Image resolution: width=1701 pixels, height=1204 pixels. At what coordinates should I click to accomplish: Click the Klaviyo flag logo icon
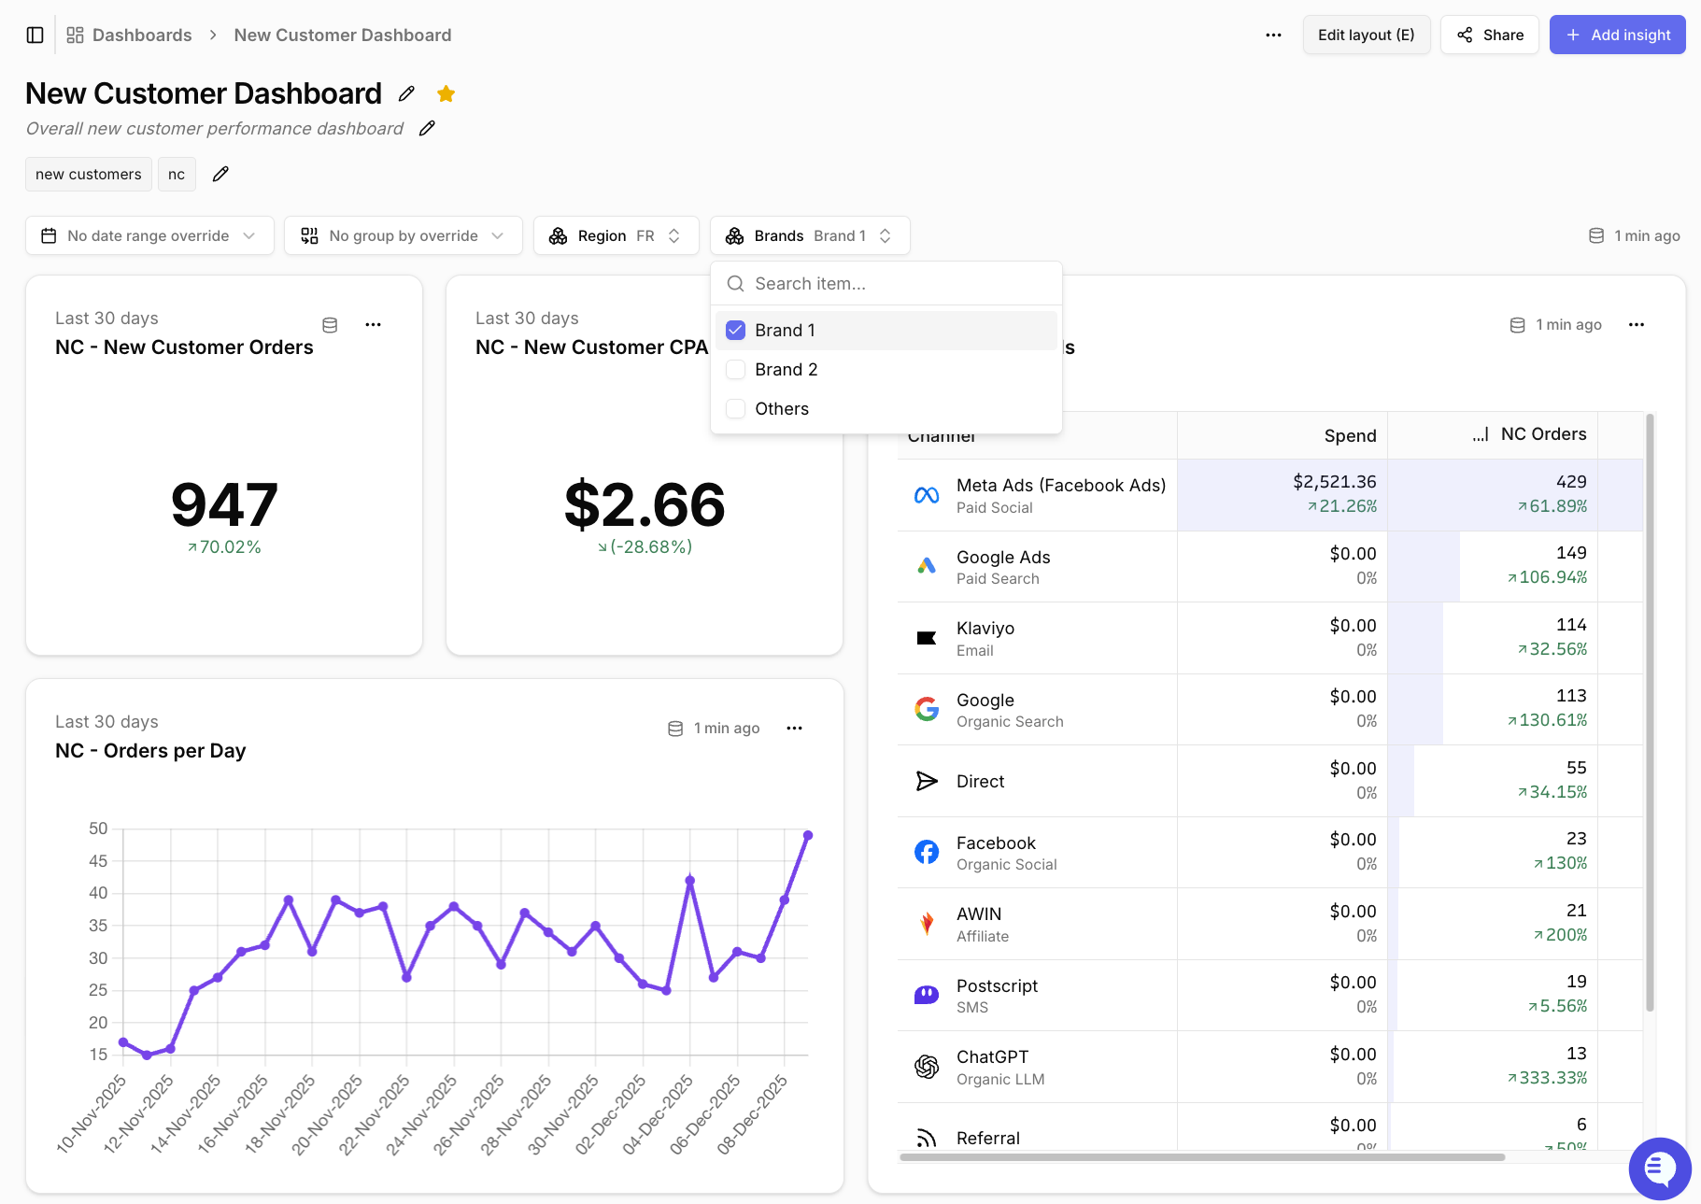(927, 638)
